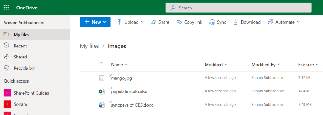The image size is (323, 115).
Task: Open the Name column chevron
Action: (126, 65)
